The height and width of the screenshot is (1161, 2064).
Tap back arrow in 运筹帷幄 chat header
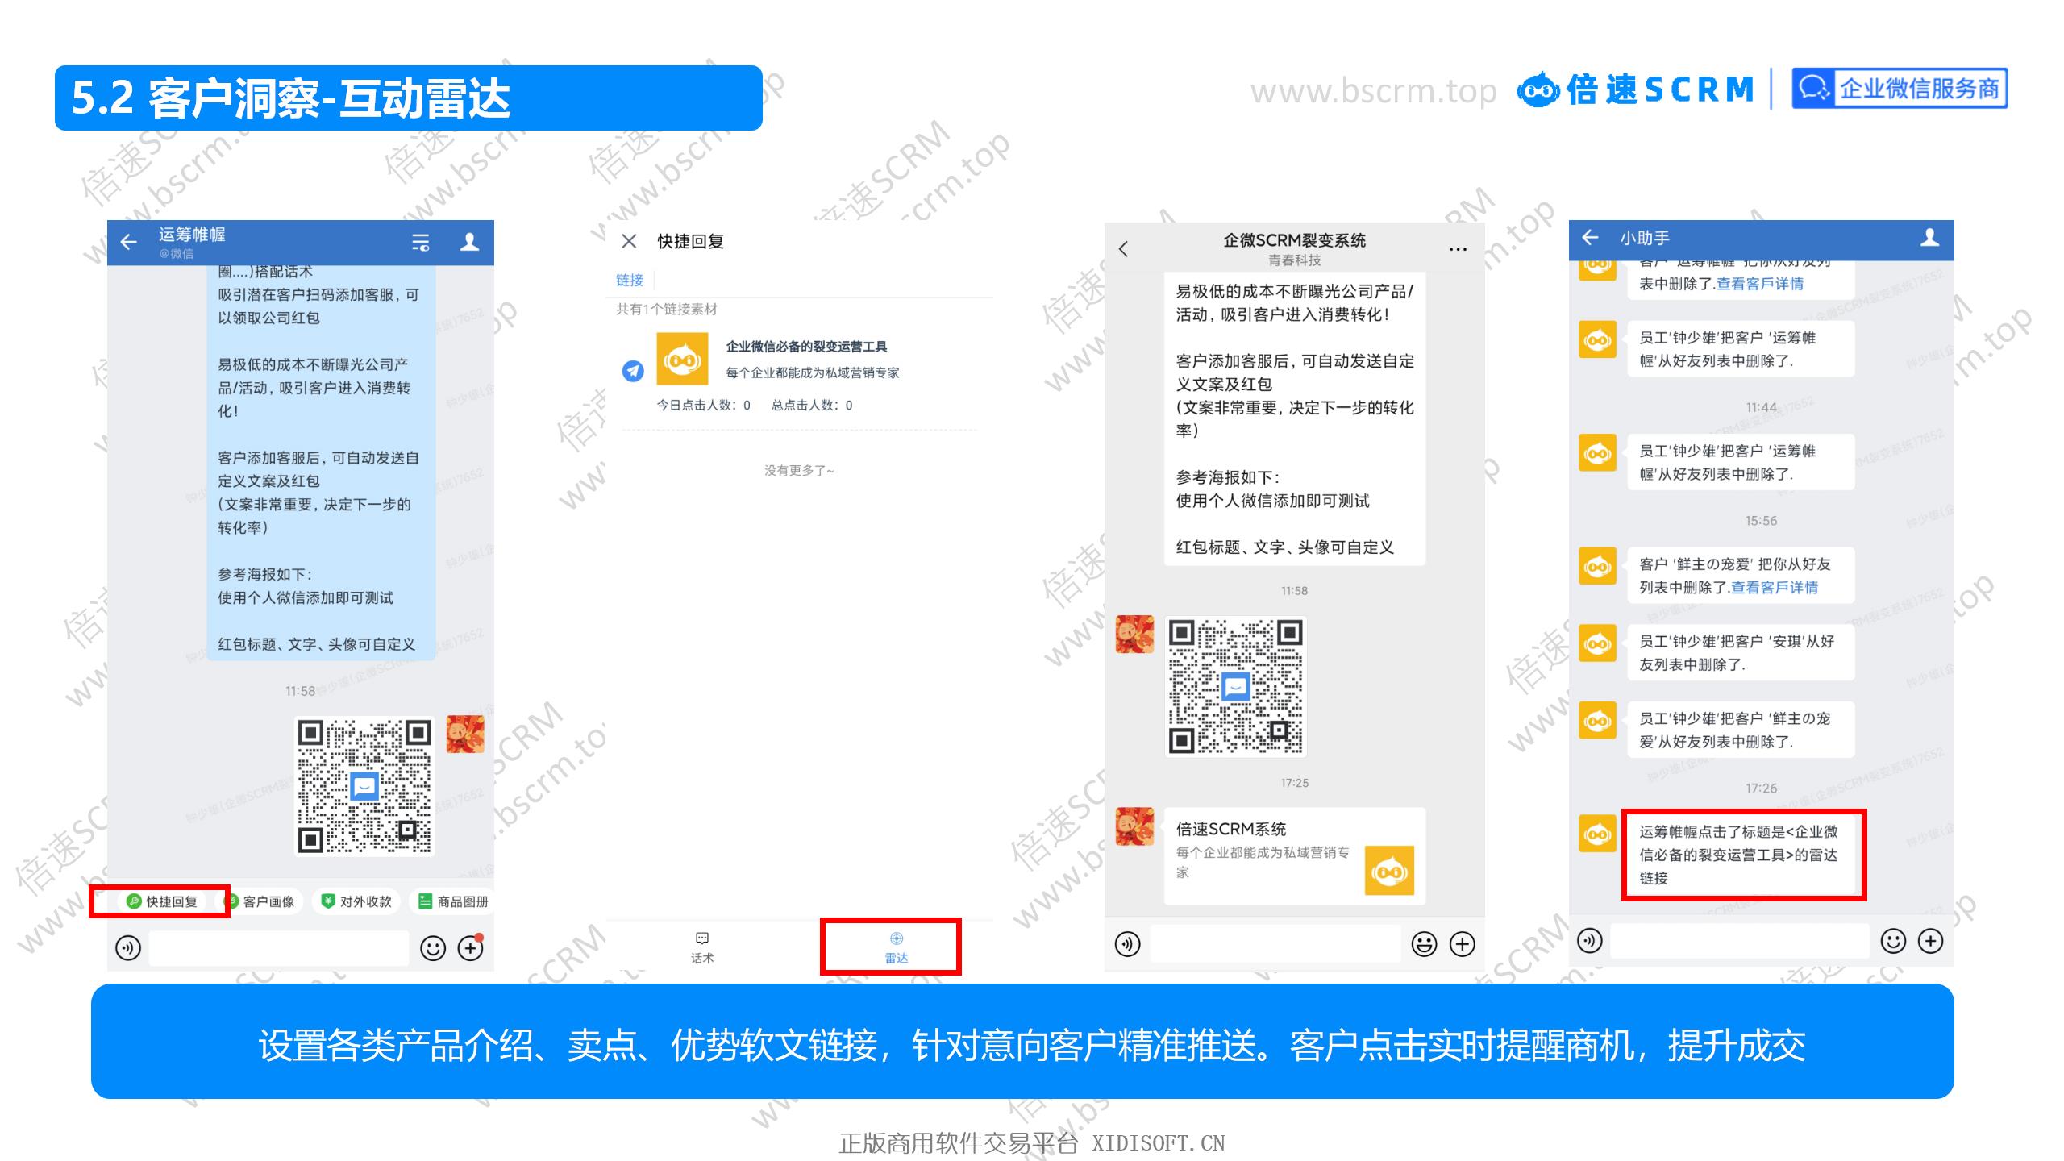coord(129,242)
